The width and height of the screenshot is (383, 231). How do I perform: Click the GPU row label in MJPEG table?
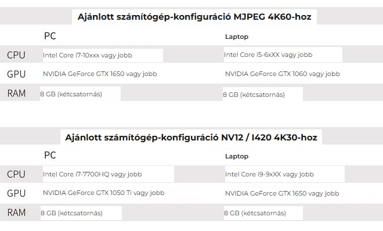click(x=16, y=74)
